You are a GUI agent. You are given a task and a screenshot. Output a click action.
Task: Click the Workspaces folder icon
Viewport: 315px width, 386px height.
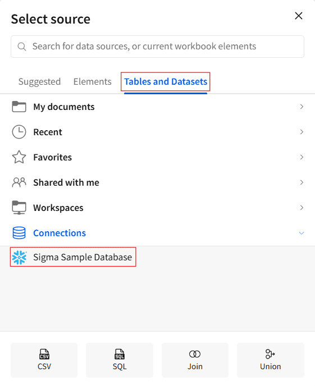coord(19,208)
